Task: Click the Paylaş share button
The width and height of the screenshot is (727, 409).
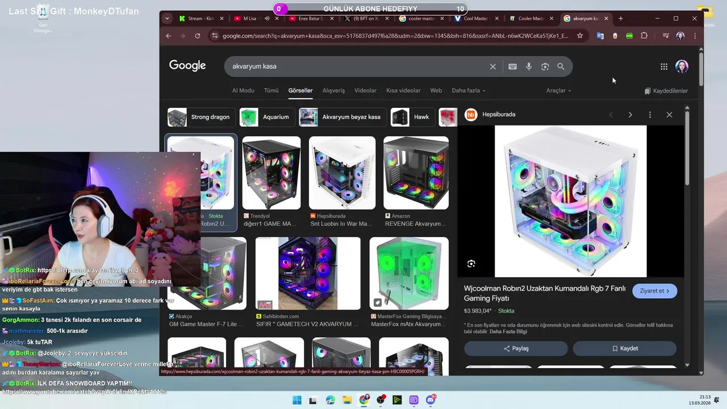Action: pos(516,348)
